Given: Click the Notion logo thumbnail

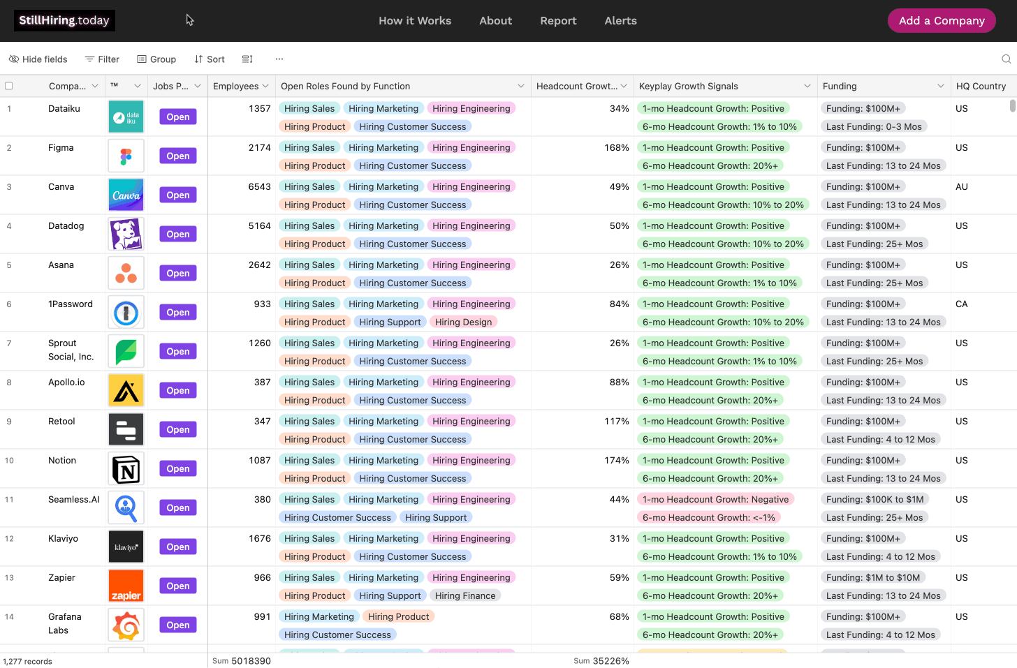Looking at the screenshot, I should (x=126, y=468).
